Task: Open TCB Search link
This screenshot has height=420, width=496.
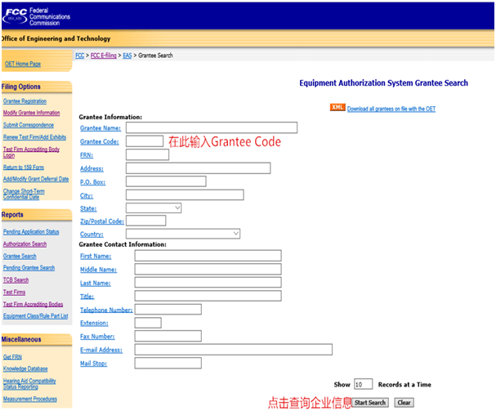Action: point(16,280)
